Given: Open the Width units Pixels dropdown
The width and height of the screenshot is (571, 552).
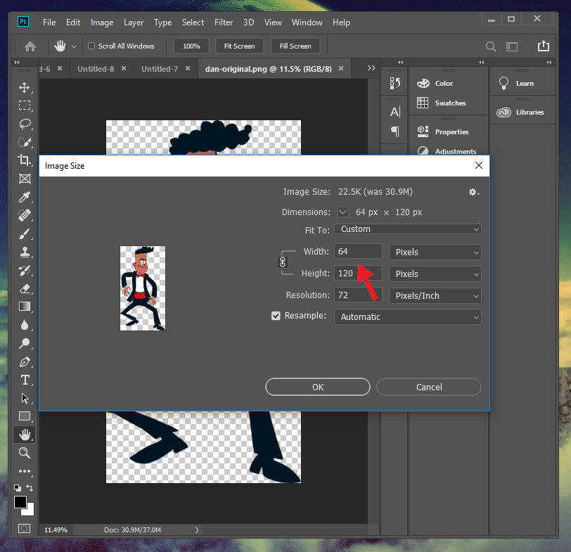Looking at the screenshot, I should (x=435, y=252).
